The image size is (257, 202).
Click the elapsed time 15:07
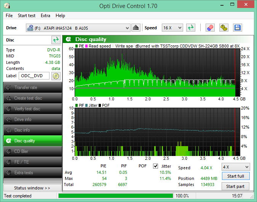237,196
